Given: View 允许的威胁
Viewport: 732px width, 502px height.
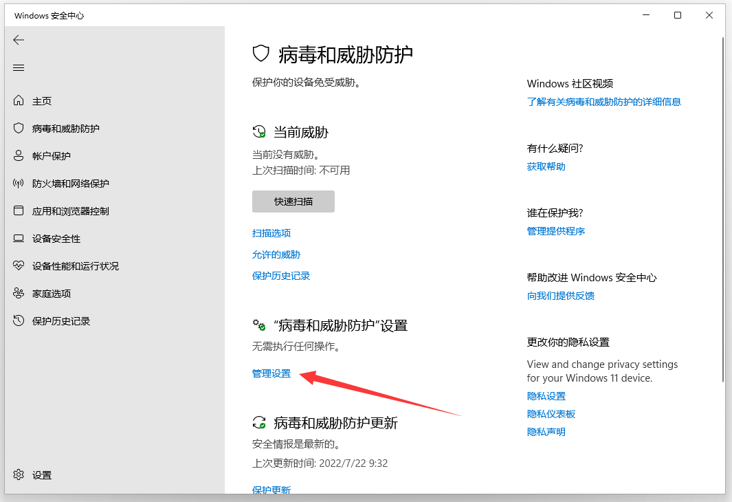Looking at the screenshot, I should (x=276, y=254).
